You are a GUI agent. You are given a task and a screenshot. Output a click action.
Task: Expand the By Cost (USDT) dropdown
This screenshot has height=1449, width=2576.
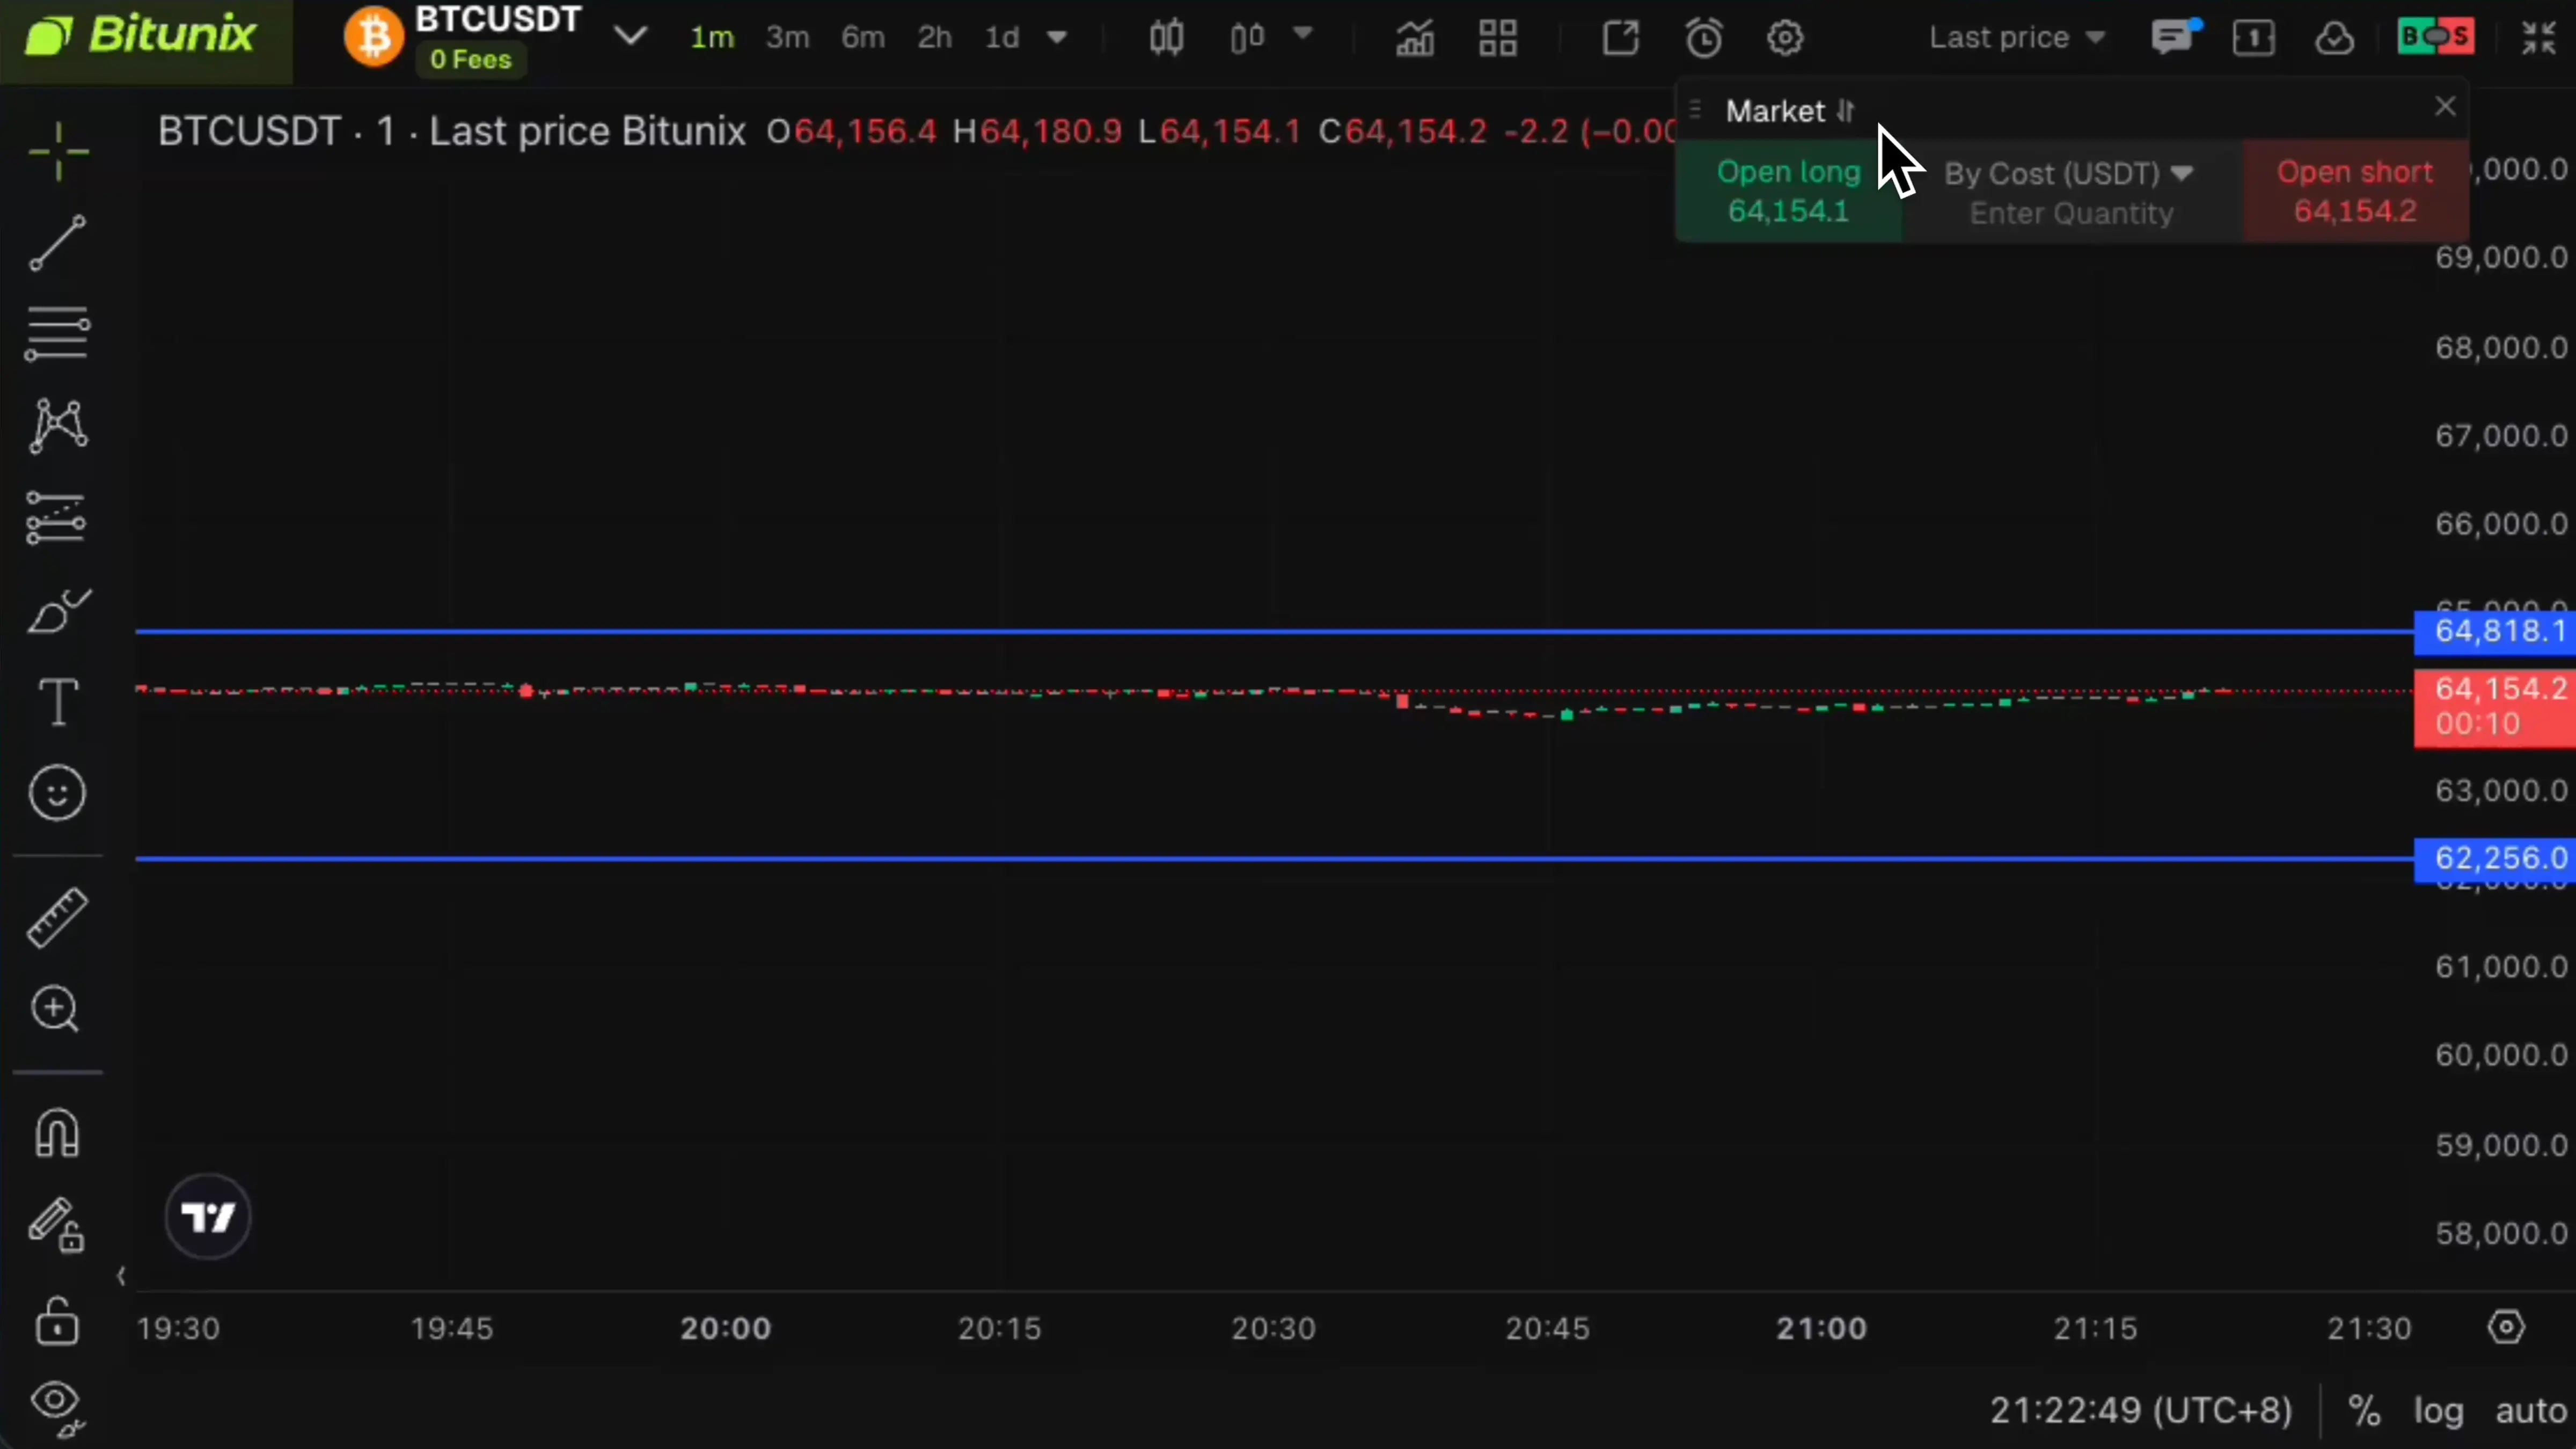2069,173
